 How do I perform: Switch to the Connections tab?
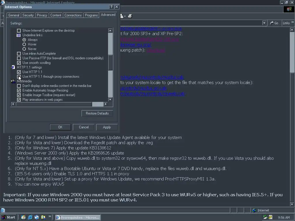point(73,15)
